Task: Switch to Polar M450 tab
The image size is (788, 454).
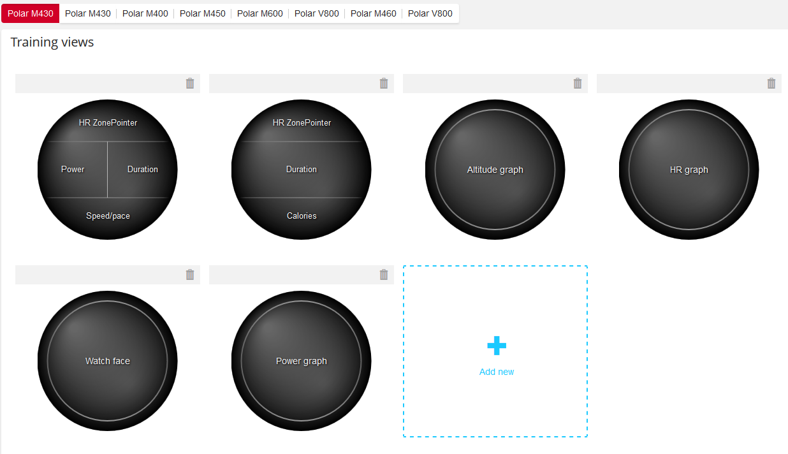Action: (203, 13)
